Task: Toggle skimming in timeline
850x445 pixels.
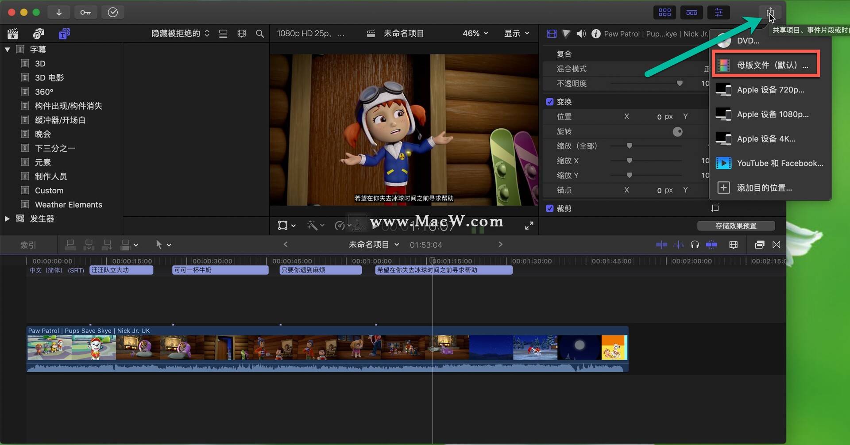Action: click(661, 245)
